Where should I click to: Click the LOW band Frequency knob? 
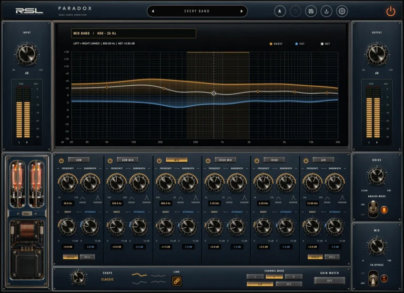(68, 183)
